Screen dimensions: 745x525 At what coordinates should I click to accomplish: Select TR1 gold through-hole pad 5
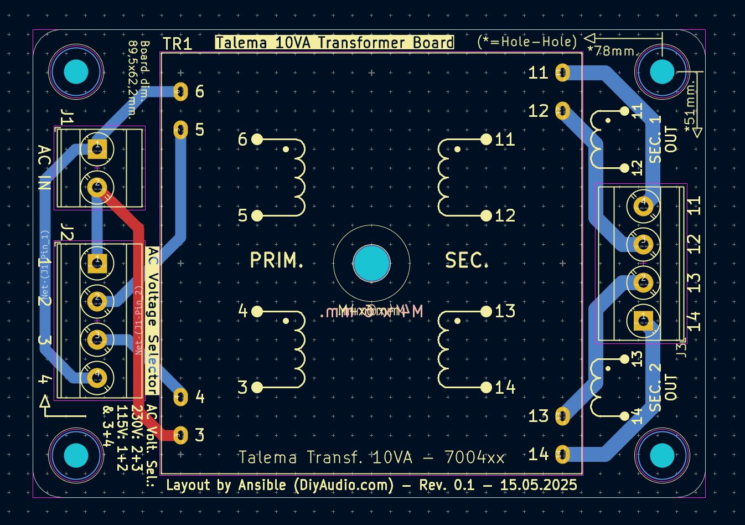[181, 131]
